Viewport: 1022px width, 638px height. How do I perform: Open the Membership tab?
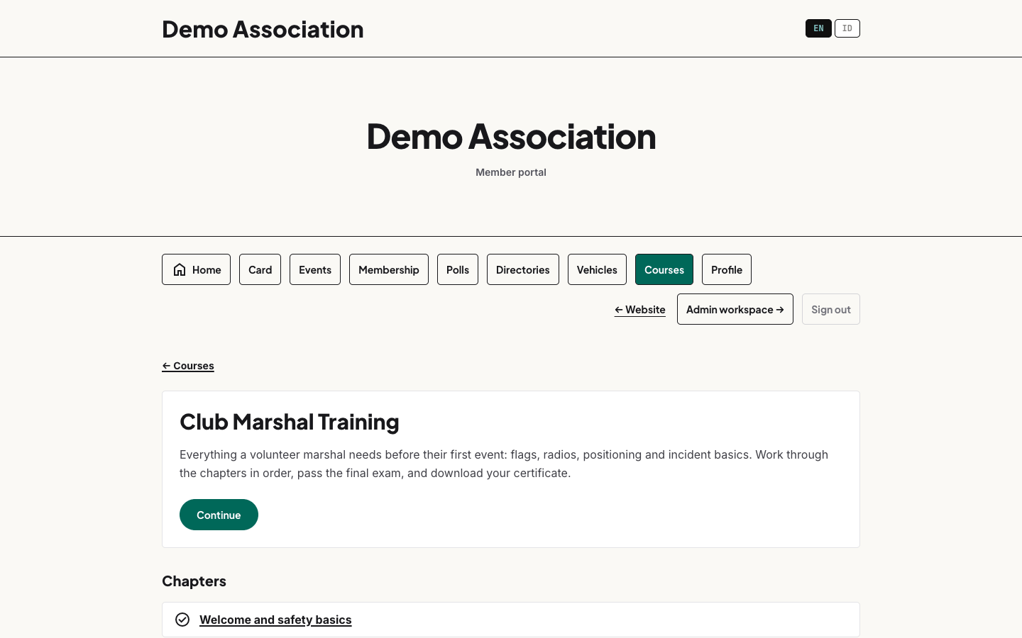(389, 269)
